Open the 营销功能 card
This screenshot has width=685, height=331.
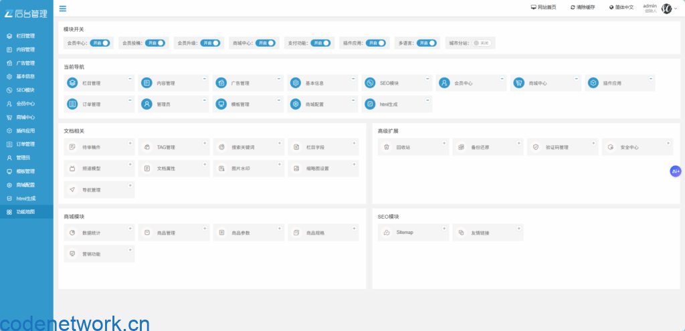click(99, 253)
